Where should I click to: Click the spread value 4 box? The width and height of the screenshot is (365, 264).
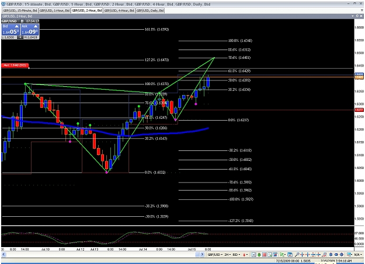(20, 37)
